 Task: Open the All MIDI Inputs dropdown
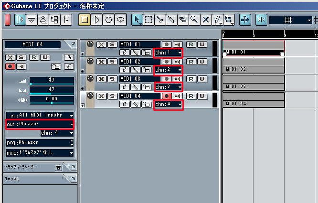[x=40, y=116]
